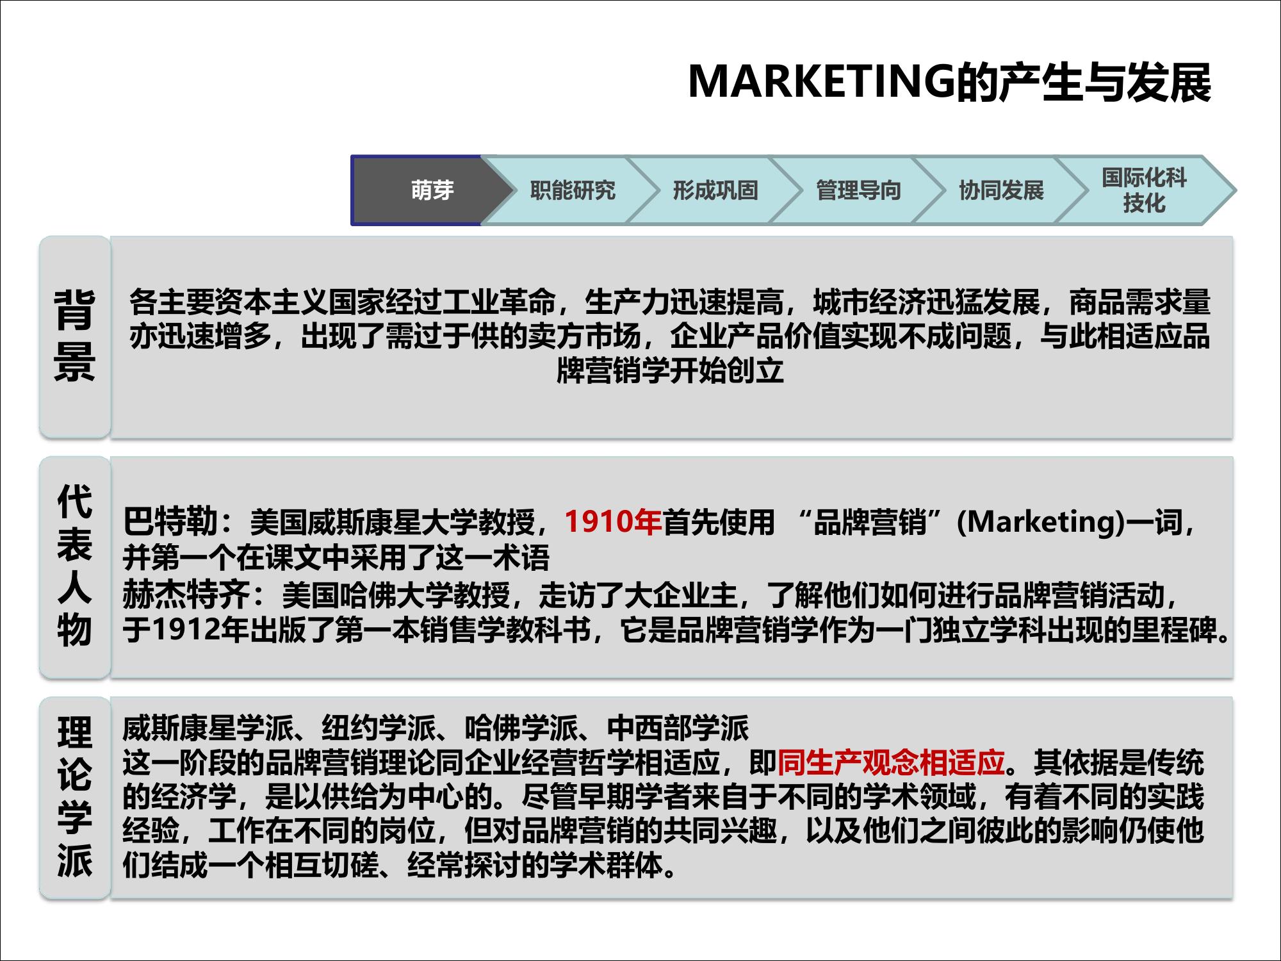This screenshot has width=1281, height=961.
Task: Click the red 同生产观念相适应 text
Action: (x=892, y=762)
